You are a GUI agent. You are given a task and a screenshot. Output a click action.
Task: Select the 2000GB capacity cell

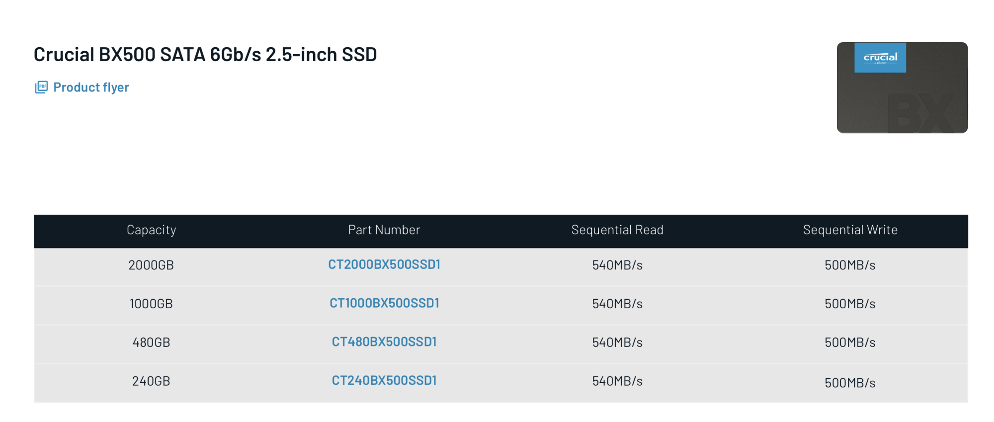pos(151,265)
